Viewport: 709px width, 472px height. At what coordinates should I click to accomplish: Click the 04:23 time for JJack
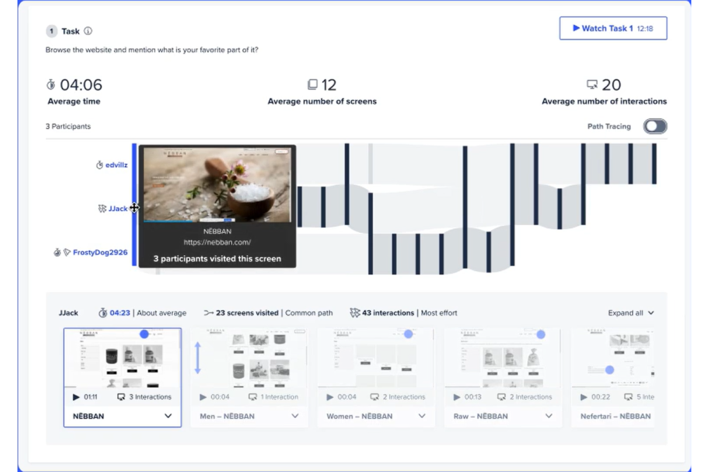coord(120,313)
